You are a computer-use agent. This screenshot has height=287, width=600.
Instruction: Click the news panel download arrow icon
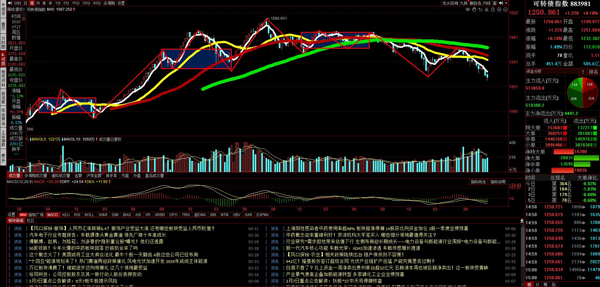tap(522, 221)
